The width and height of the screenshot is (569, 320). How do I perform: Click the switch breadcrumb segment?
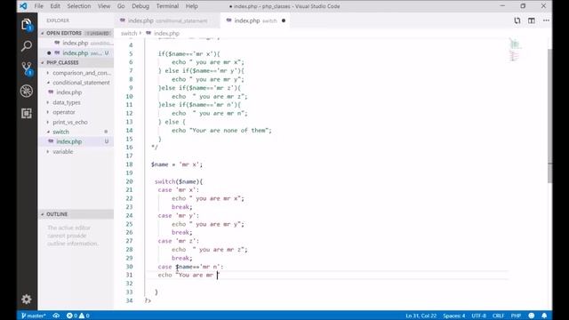coord(129,34)
